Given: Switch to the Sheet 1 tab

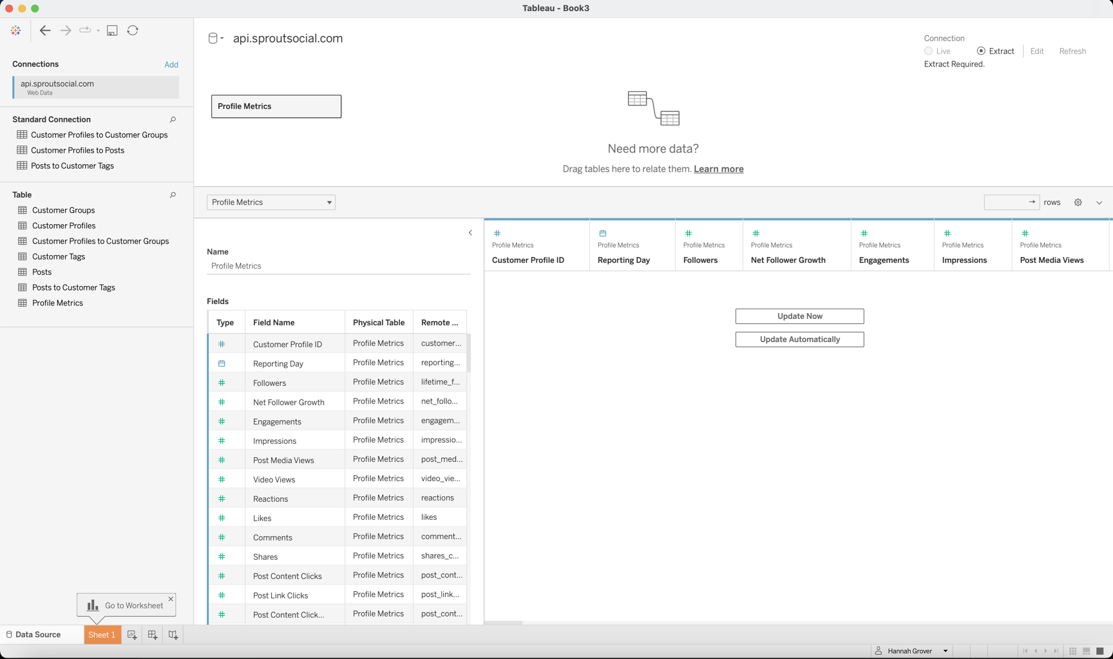Looking at the screenshot, I should click(x=102, y=635).
